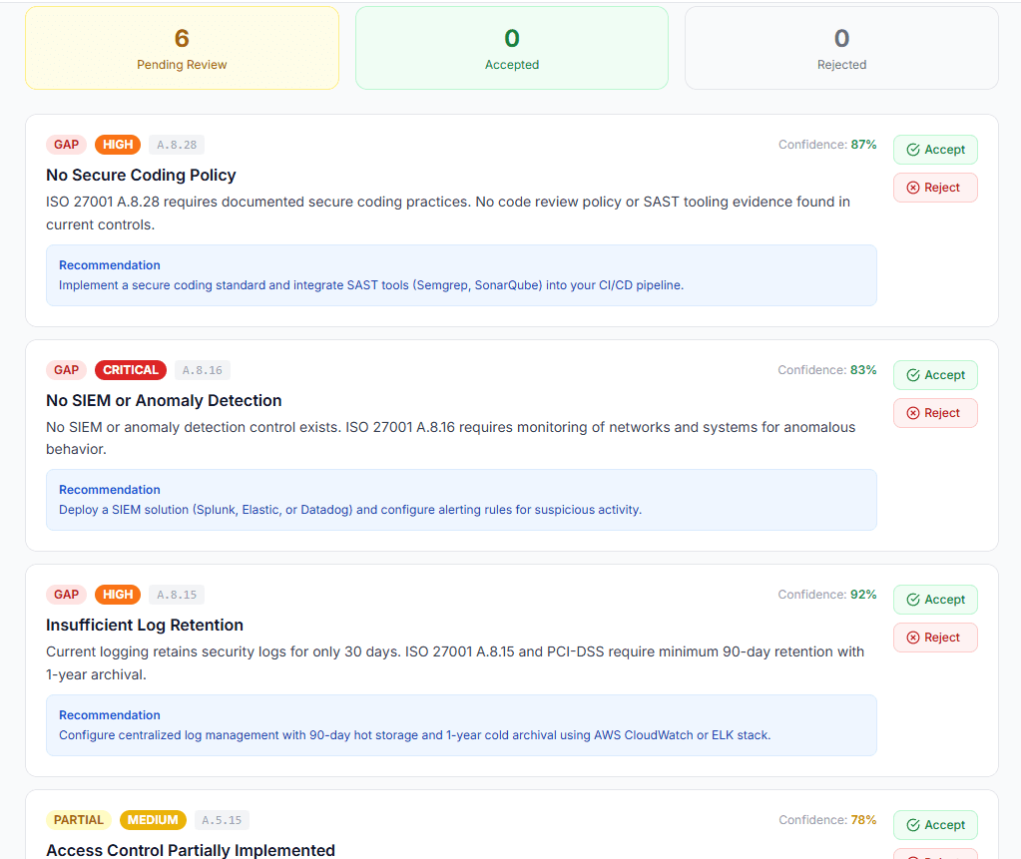Click the Semgrep SonarQube recommendation box
The width and height of the screenshot is (1021, 859).
tap(461, 275)
